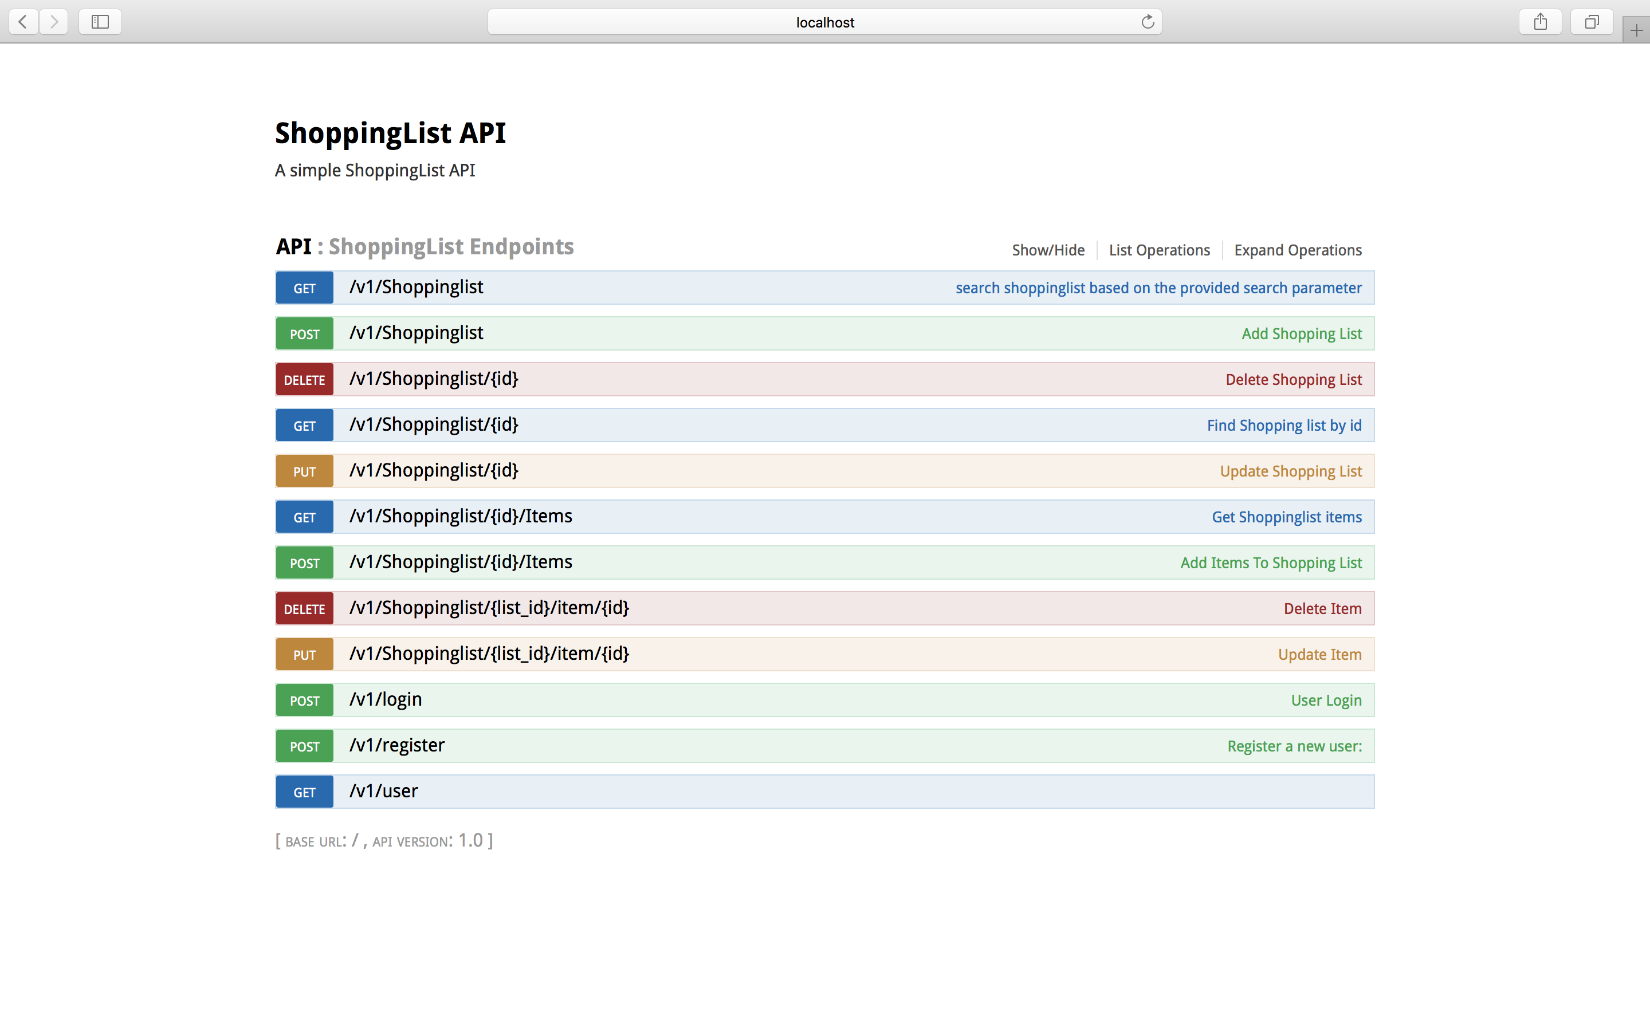The width and height of the screenshot is (1650, 1031).
Task: Expand the POST /v1/Shoppinglist/{id}/Items path
Action: pos(461,562)
